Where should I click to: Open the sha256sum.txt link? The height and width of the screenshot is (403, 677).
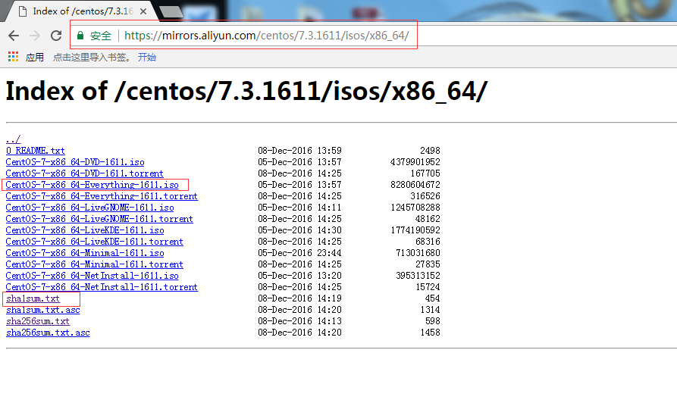coord(38,321)
